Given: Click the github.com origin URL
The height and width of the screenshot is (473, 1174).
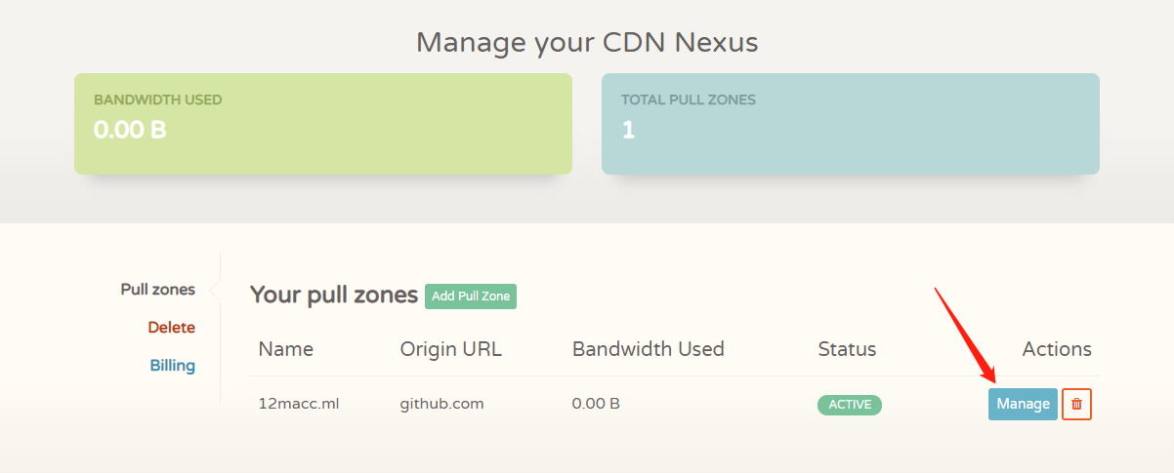Looking at the screenshot, I should point(441,404).
